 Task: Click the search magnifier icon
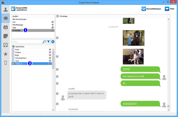point(44,42)
